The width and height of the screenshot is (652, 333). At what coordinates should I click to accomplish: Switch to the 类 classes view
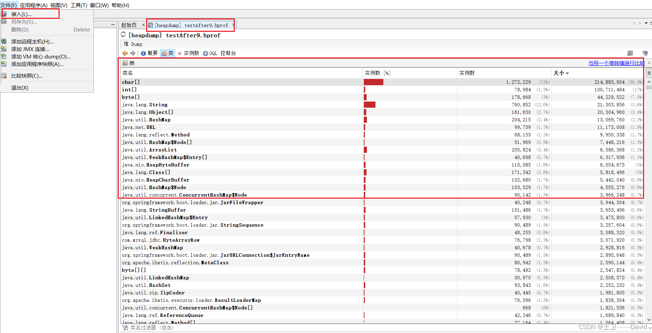pos(168,53)
